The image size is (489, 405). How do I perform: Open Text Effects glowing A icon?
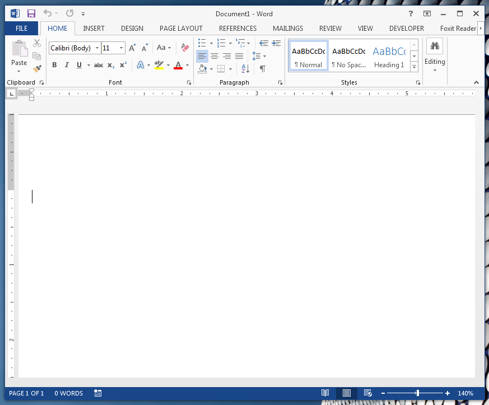(x=141, y=65)
